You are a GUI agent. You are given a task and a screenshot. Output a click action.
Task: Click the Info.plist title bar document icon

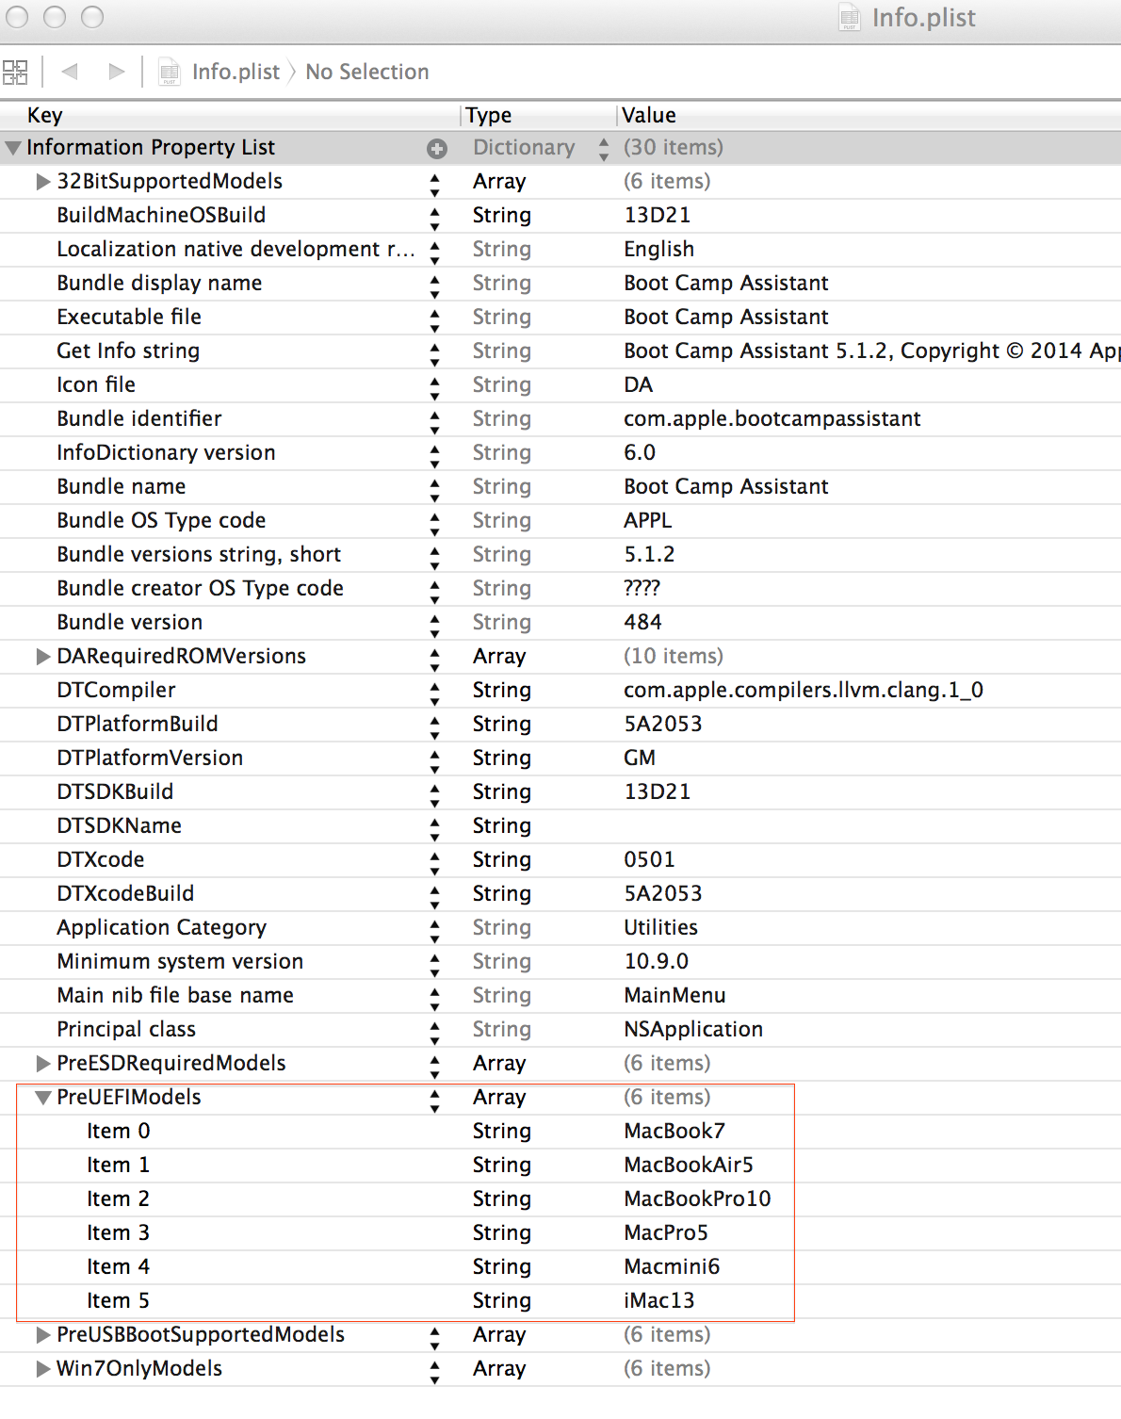pyautogui.click(x=850, y=18)
